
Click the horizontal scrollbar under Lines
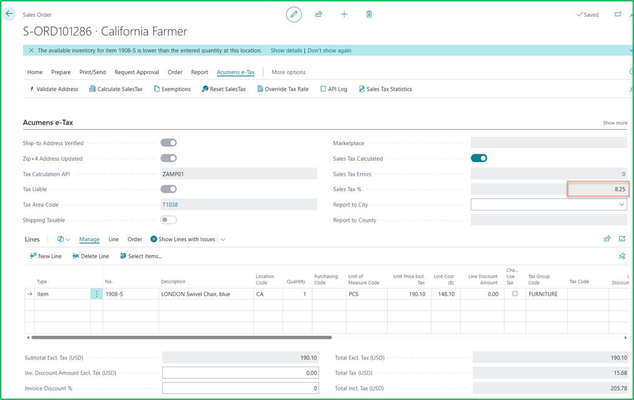[x=181, y=337]
